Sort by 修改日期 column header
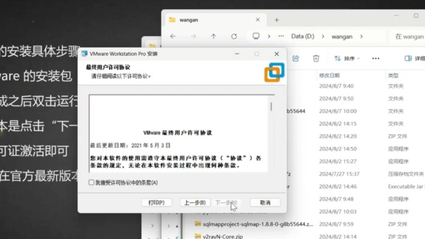The width and height of the screenshot is (425, 239). [329, 75]
